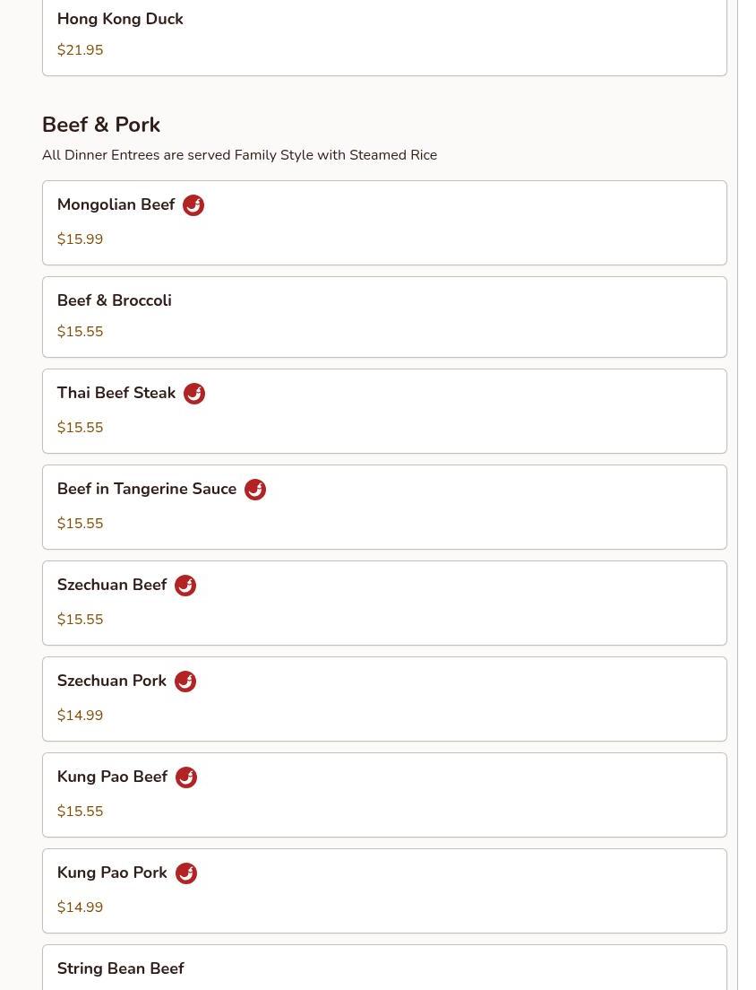This screenshot has height=990, width=756.
Task: Open the String Bean Beef item card
Action: pyautogui.click(x=384, y=968)
